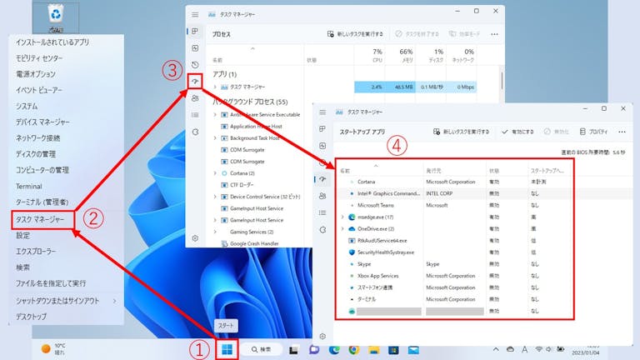Screen dimensions: 640x360
Task: Open Mail app from the taskbar
Action: pos(413,350)
